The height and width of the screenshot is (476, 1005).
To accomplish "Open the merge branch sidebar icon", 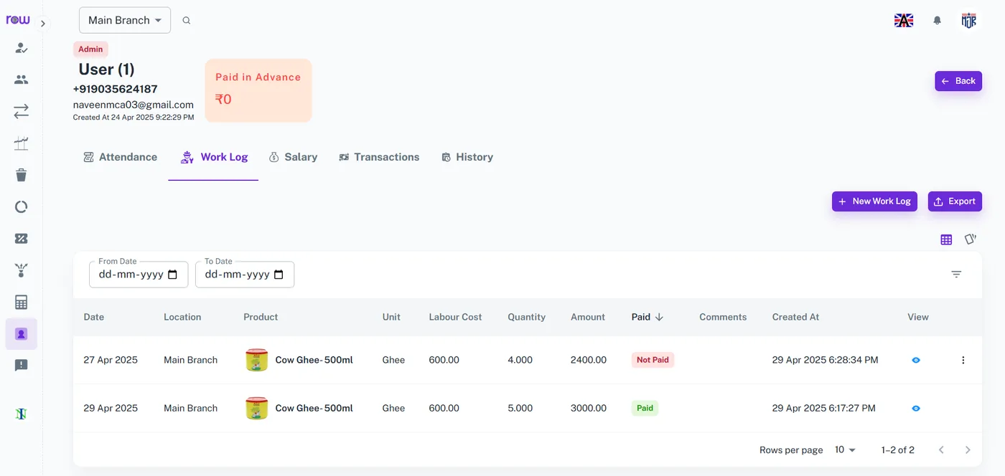I will [x=22, y=270].
